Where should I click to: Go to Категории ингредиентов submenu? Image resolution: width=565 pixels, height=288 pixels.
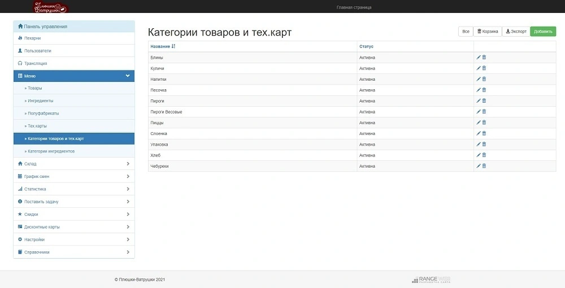pos(74,151)
